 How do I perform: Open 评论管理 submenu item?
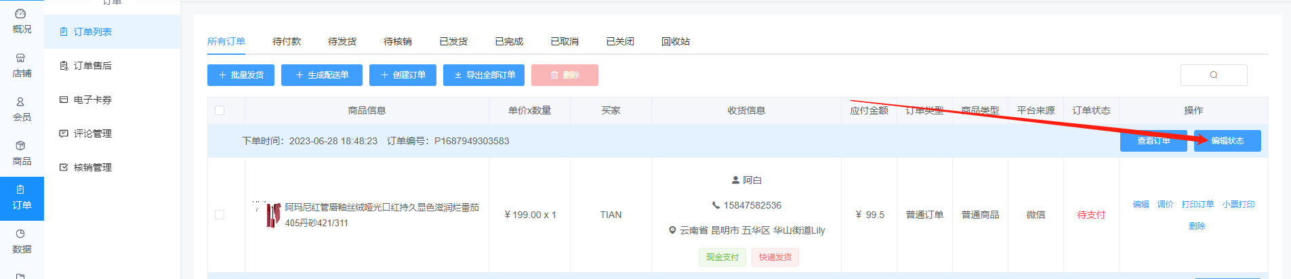(112, 133)
